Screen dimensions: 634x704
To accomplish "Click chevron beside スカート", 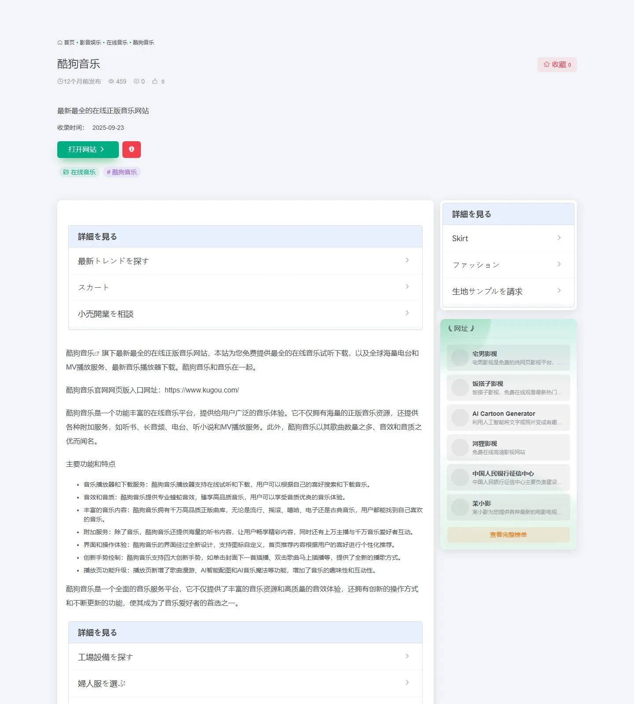I will [407, 286].
